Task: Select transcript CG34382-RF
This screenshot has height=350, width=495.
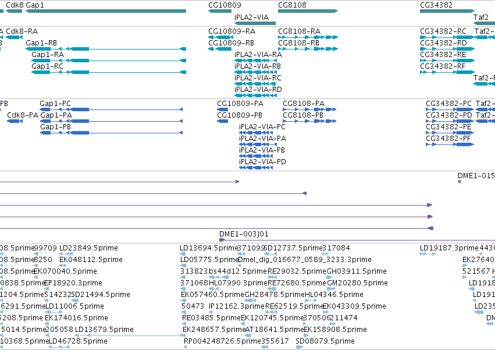Action: [447, 72]
